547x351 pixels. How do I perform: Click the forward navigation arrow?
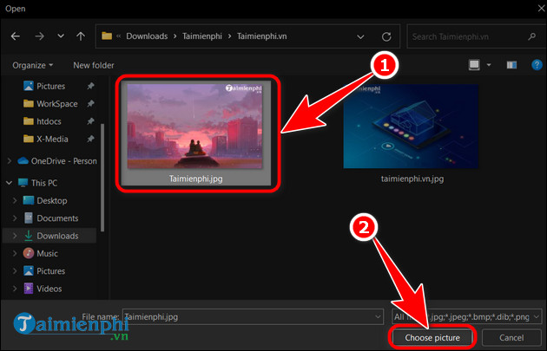coord(39,37)
